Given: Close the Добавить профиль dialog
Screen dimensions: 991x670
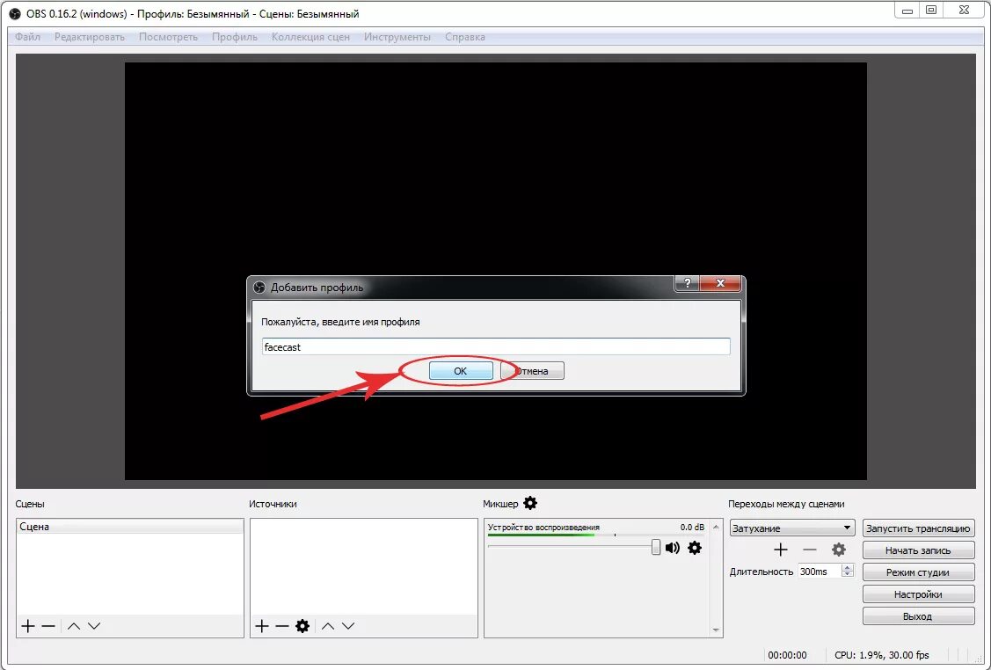Looking at the screenshot, I should [x=720, y=283].
